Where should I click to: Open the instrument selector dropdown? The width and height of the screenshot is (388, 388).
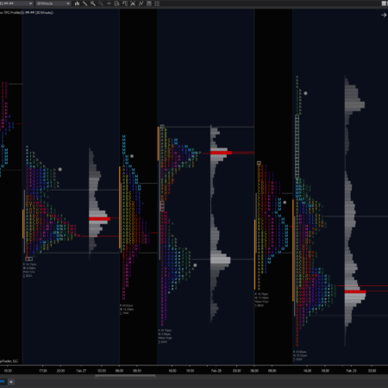pos(16,3)
